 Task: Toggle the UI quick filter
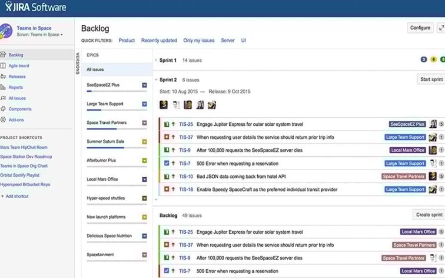(x=243, y=40)
